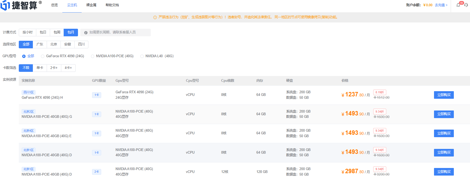Image resolution: width=470 pixels, height=180 pixels.
Task: Click the 硬盘 column header
Action: tap(290, 81)
